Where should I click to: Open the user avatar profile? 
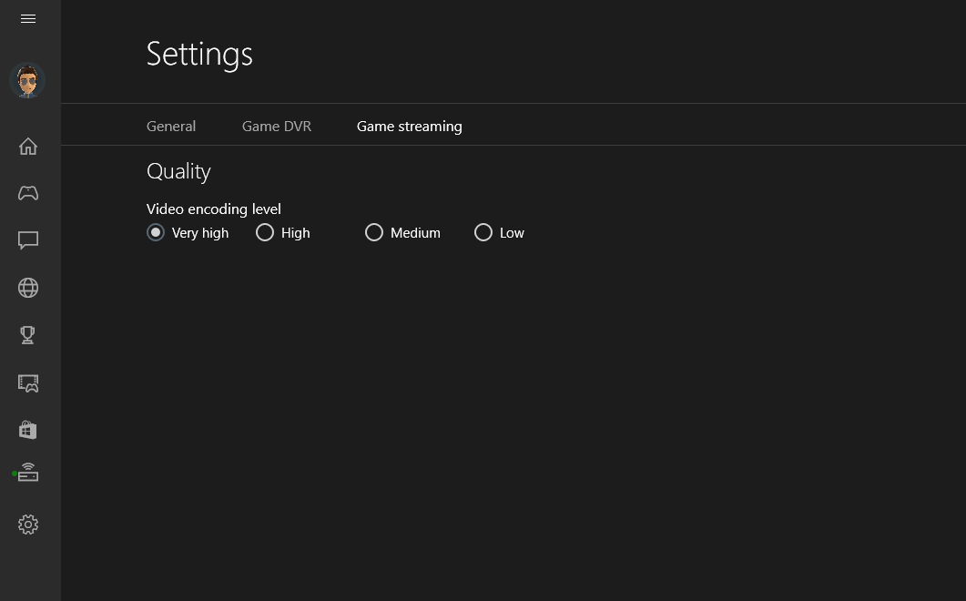27,81
